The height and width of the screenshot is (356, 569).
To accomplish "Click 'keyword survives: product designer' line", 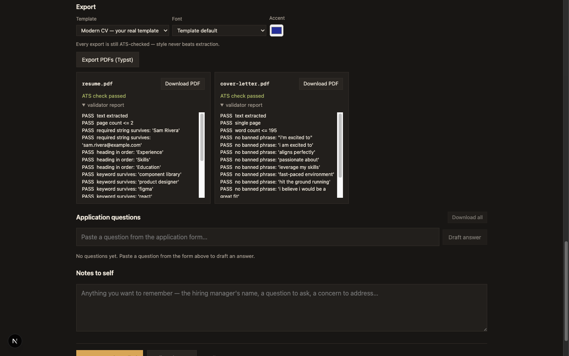I will click(130, 182).
